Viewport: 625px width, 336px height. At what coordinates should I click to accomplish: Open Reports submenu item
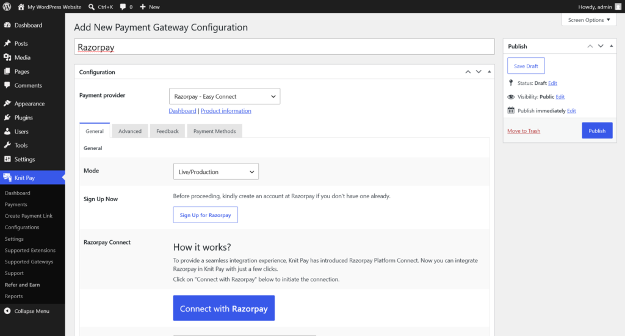click(x=13, y=296)
